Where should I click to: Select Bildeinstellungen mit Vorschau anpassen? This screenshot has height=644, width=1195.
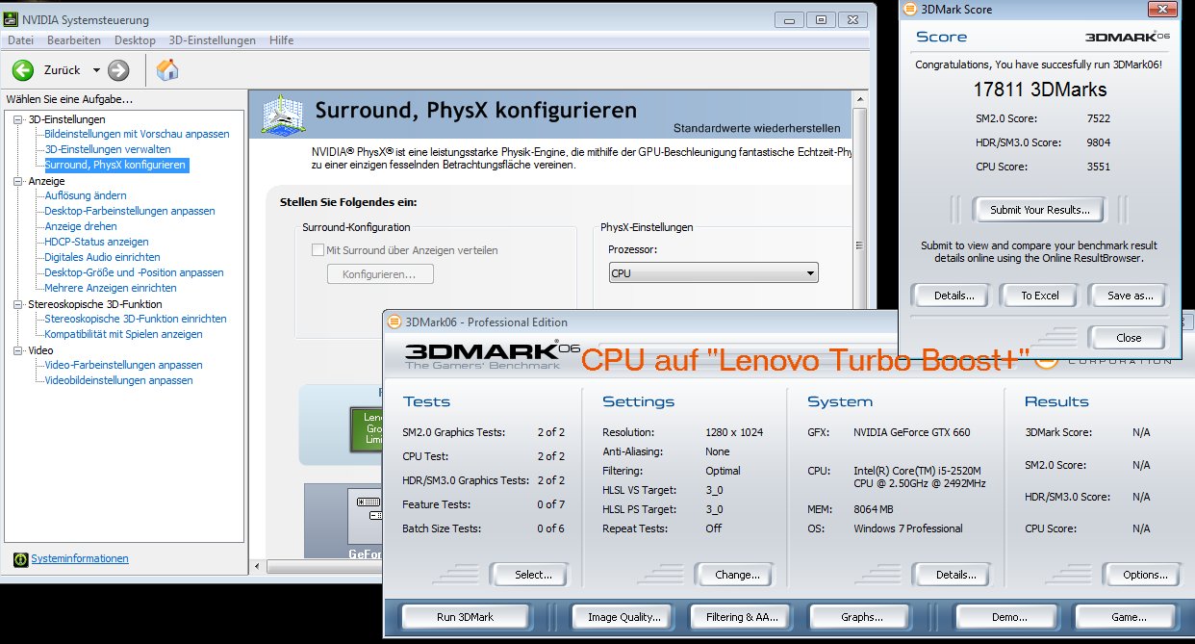(137, 134)
